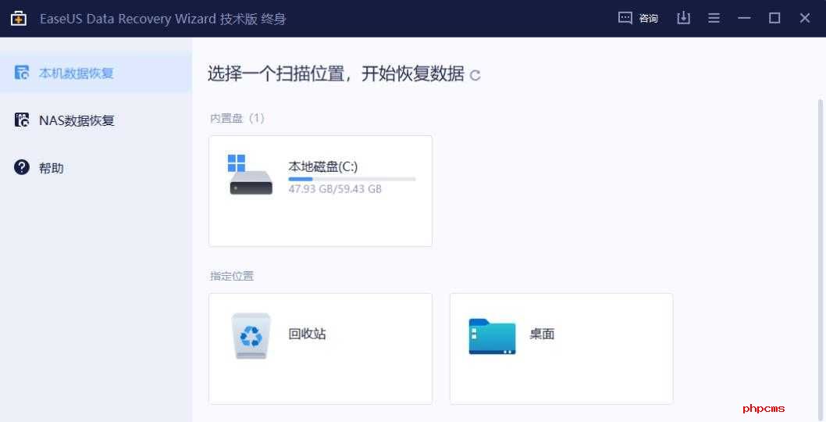Image resolution: width=826 pixels, height=422 pixels.
Task: Choose the 回收站 location label
Action: click(307, 334)
